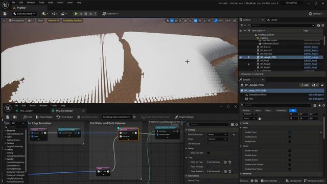
Task: Select the DensityNoise node in the palette
Action: coord(13,166)
